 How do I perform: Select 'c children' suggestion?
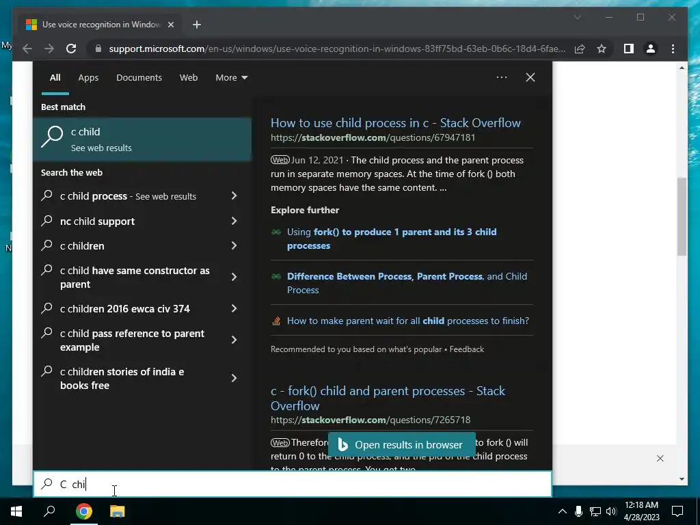pos(82,245)
